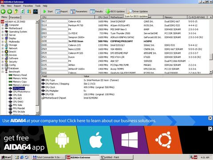Image resolution: width=213 pixels, height=160 pixels.
Task: Switch to the Favorites tab
Action: [x=15, y=17]
